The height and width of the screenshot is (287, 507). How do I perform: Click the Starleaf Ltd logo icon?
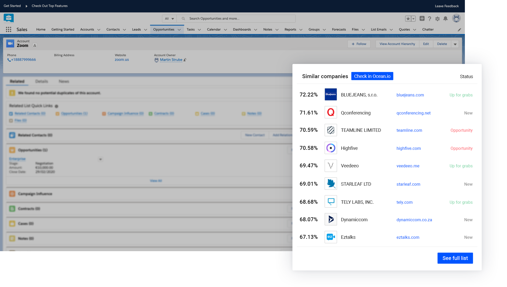point(331,184)
